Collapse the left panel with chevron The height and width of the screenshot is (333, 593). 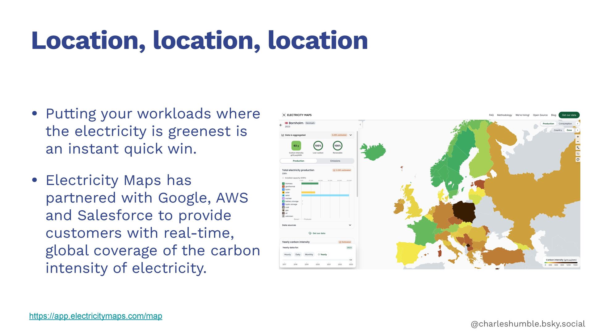pos(360,125)
